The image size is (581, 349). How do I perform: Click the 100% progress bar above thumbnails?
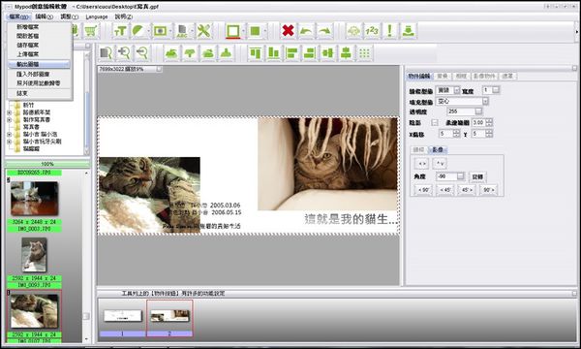(x=47, y=164)
